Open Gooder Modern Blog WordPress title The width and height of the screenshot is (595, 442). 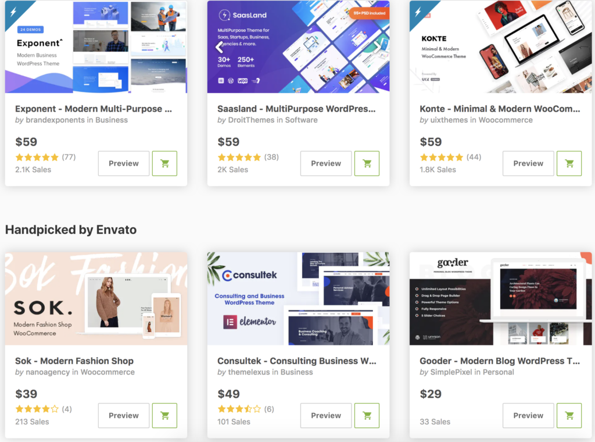pyautogui.click(x=500, y=361)
